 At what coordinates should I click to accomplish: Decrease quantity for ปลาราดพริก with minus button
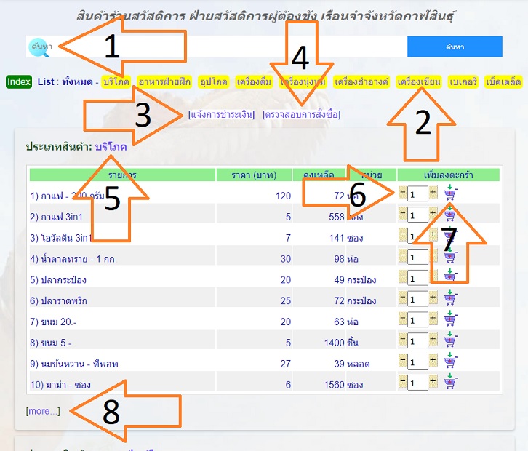(403, 299)
